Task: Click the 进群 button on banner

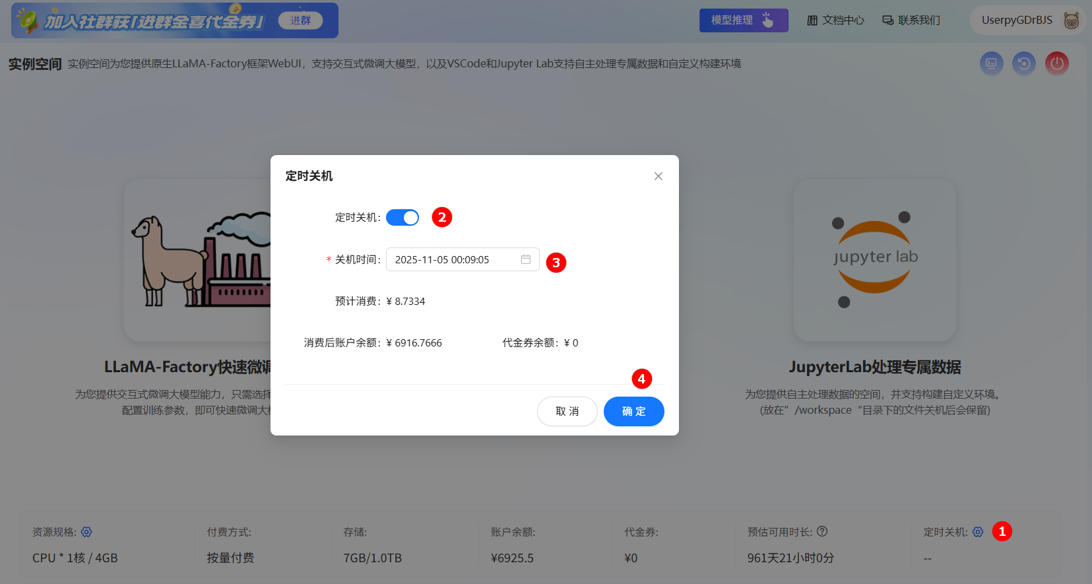Action: 300,20
